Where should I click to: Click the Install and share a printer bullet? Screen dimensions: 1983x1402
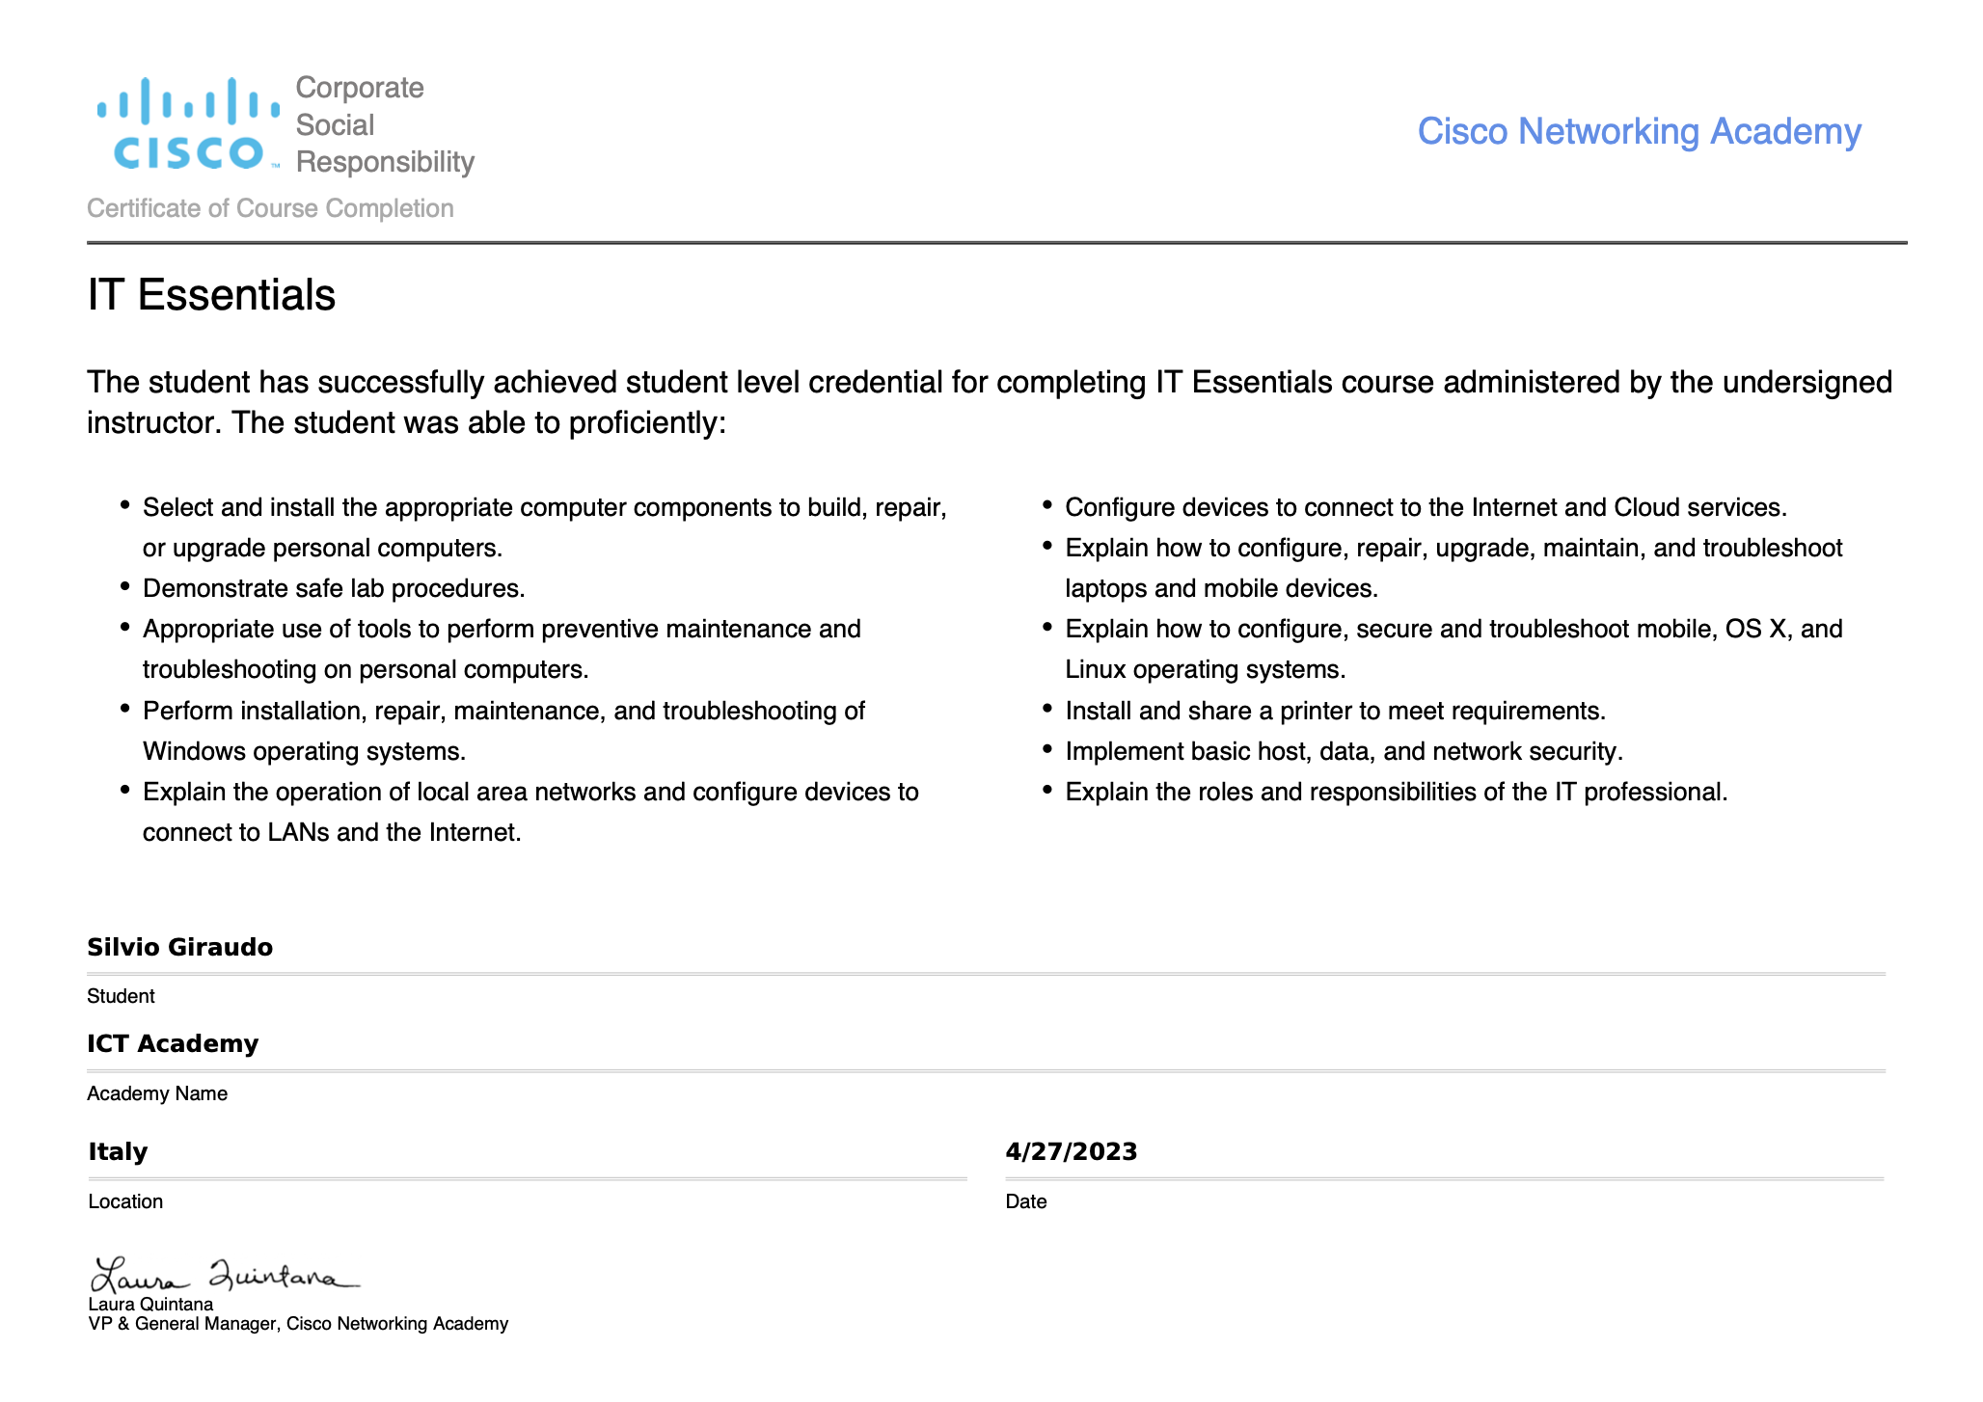[x=1335, y=711]
